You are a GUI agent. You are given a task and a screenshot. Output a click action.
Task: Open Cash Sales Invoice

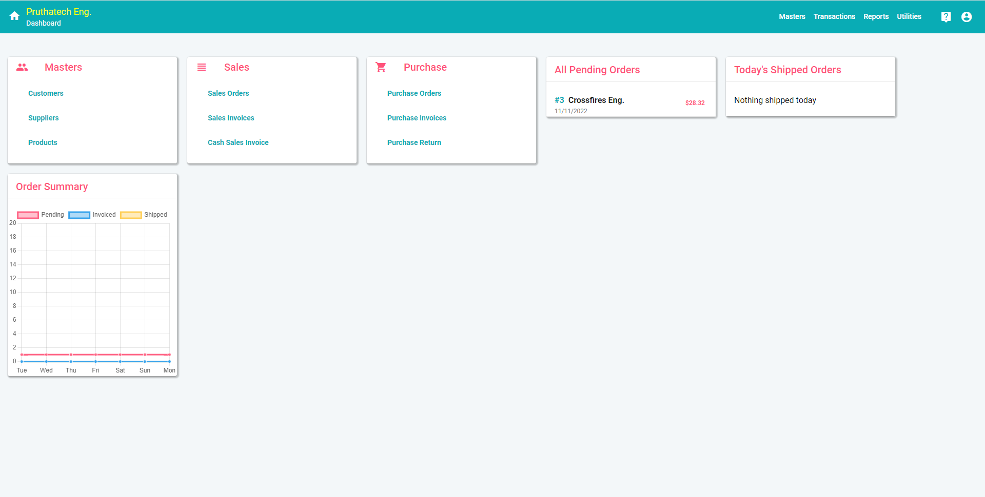tap(238, 142)
